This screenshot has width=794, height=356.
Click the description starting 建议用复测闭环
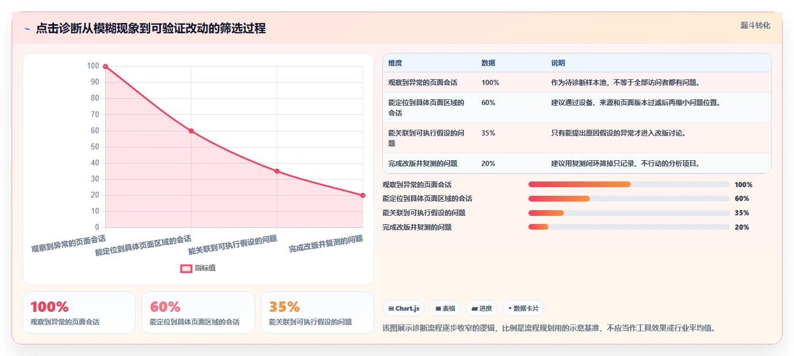pos(625,164)
